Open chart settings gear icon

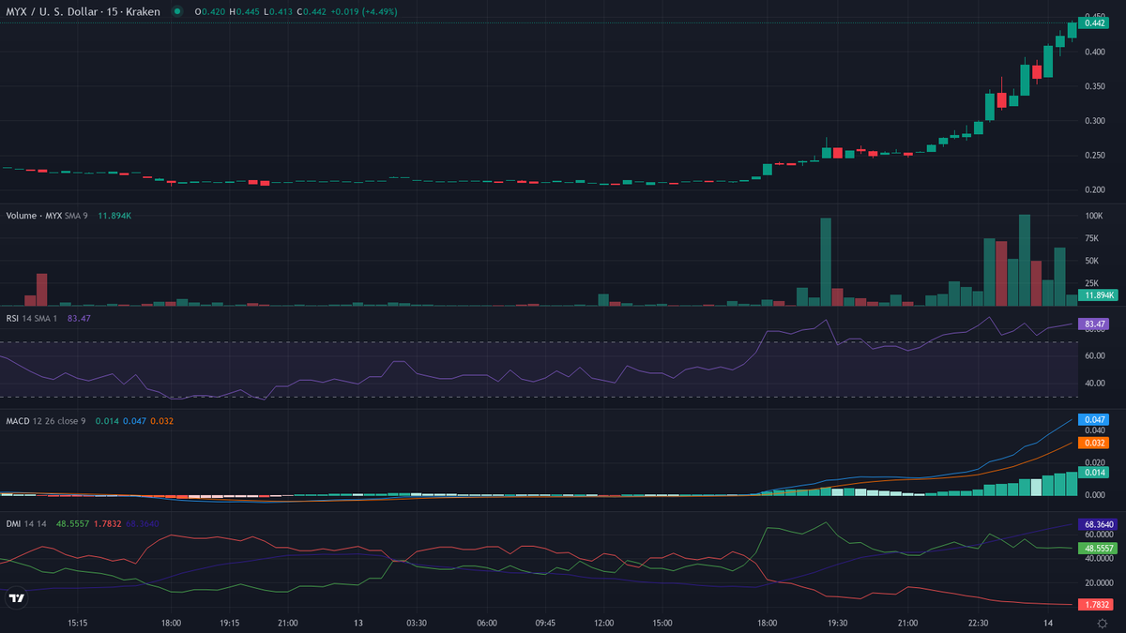(x=1101, y=623)
